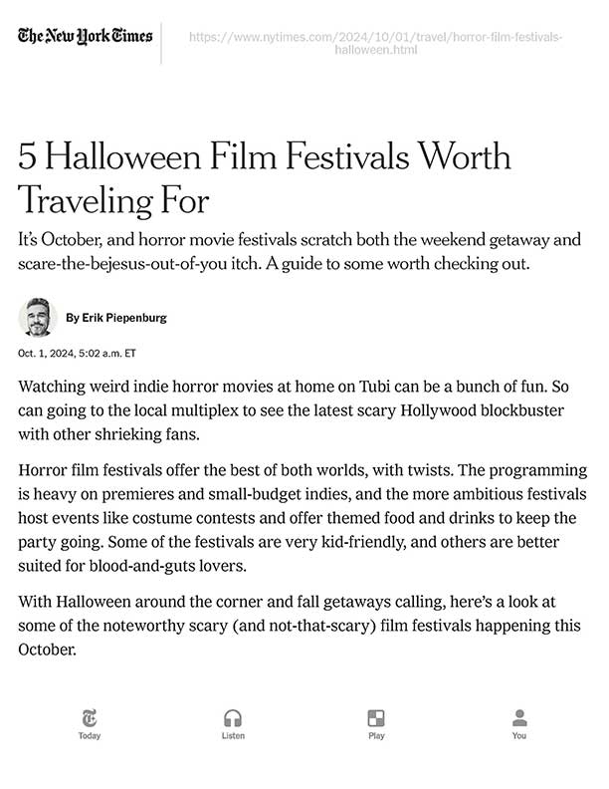Screen dimensions: 609x789
Task: Click the nytimes.com article URL
Action: click(375, 43)
